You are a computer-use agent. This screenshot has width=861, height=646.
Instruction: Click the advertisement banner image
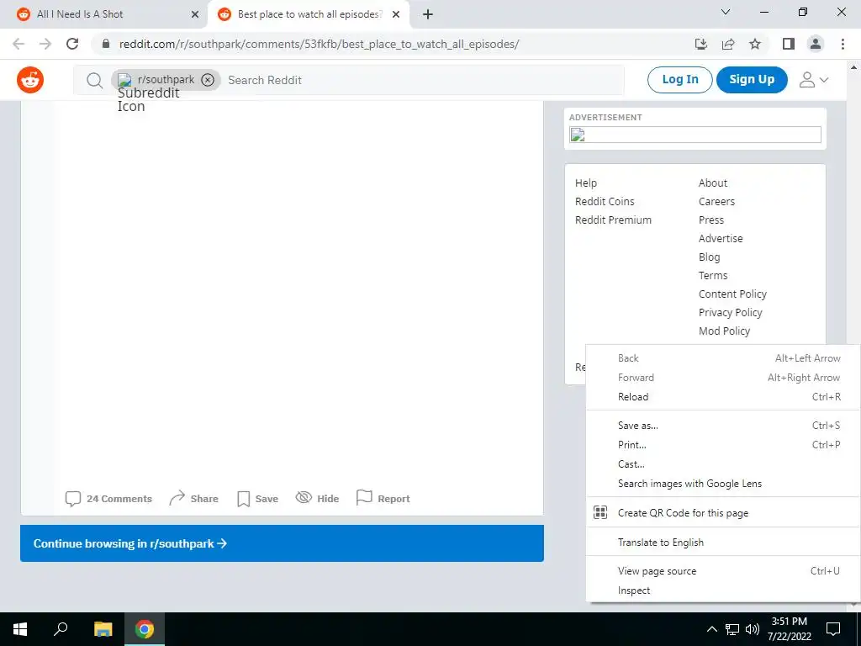point(695,135)
